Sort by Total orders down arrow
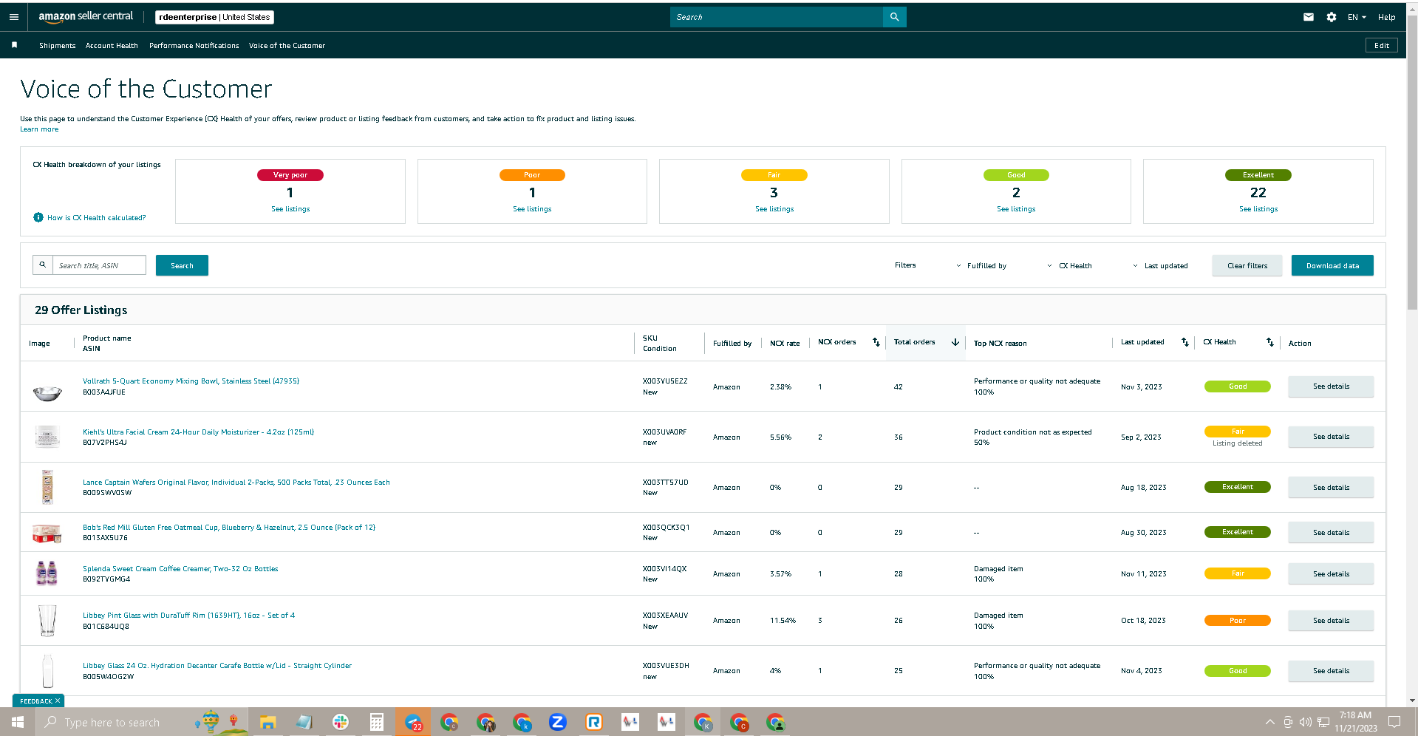Screen dimensions: 1418x736 (x=955, y=342)
